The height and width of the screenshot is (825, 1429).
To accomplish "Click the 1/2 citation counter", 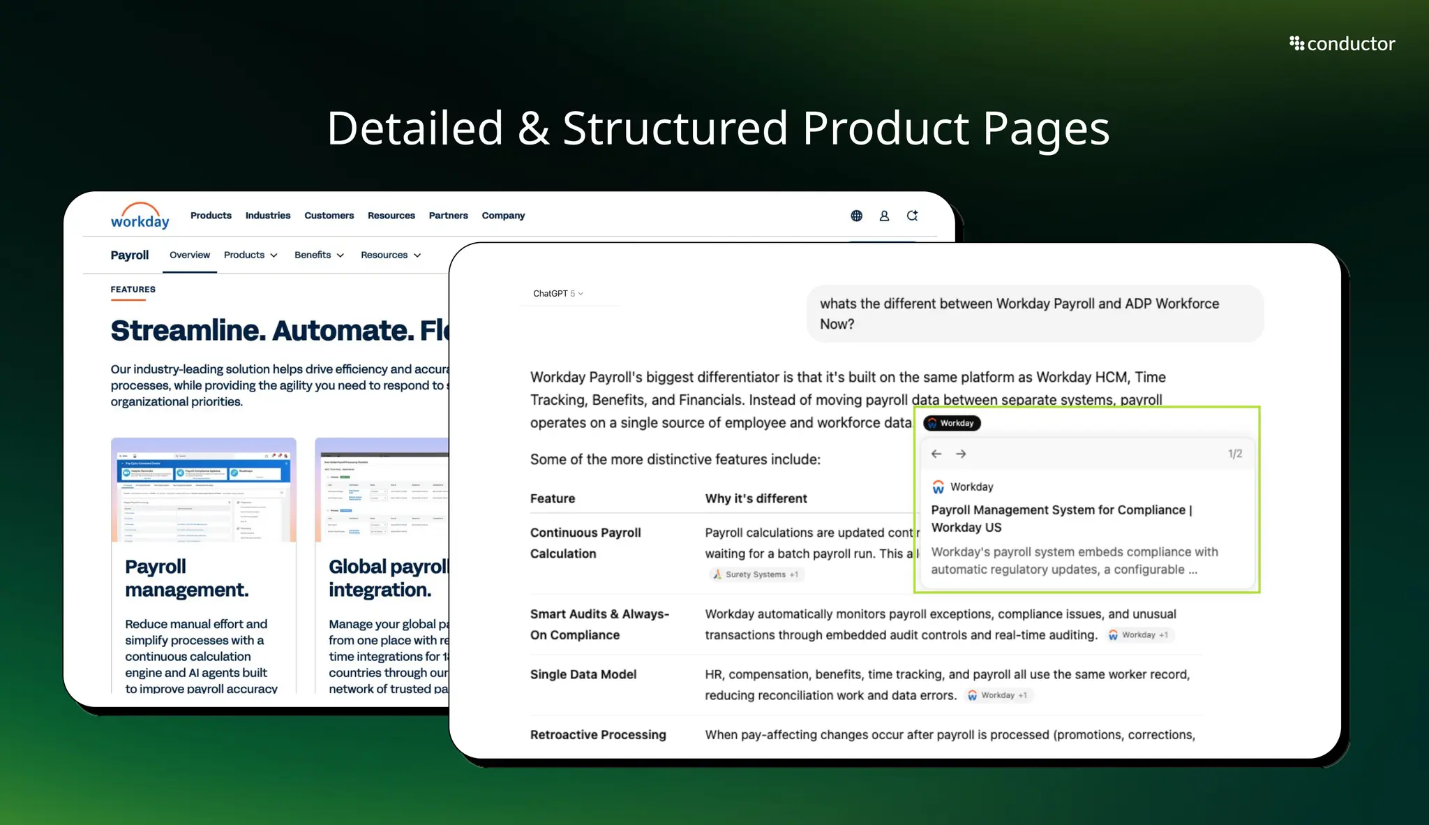I will tap(1235, 454).
